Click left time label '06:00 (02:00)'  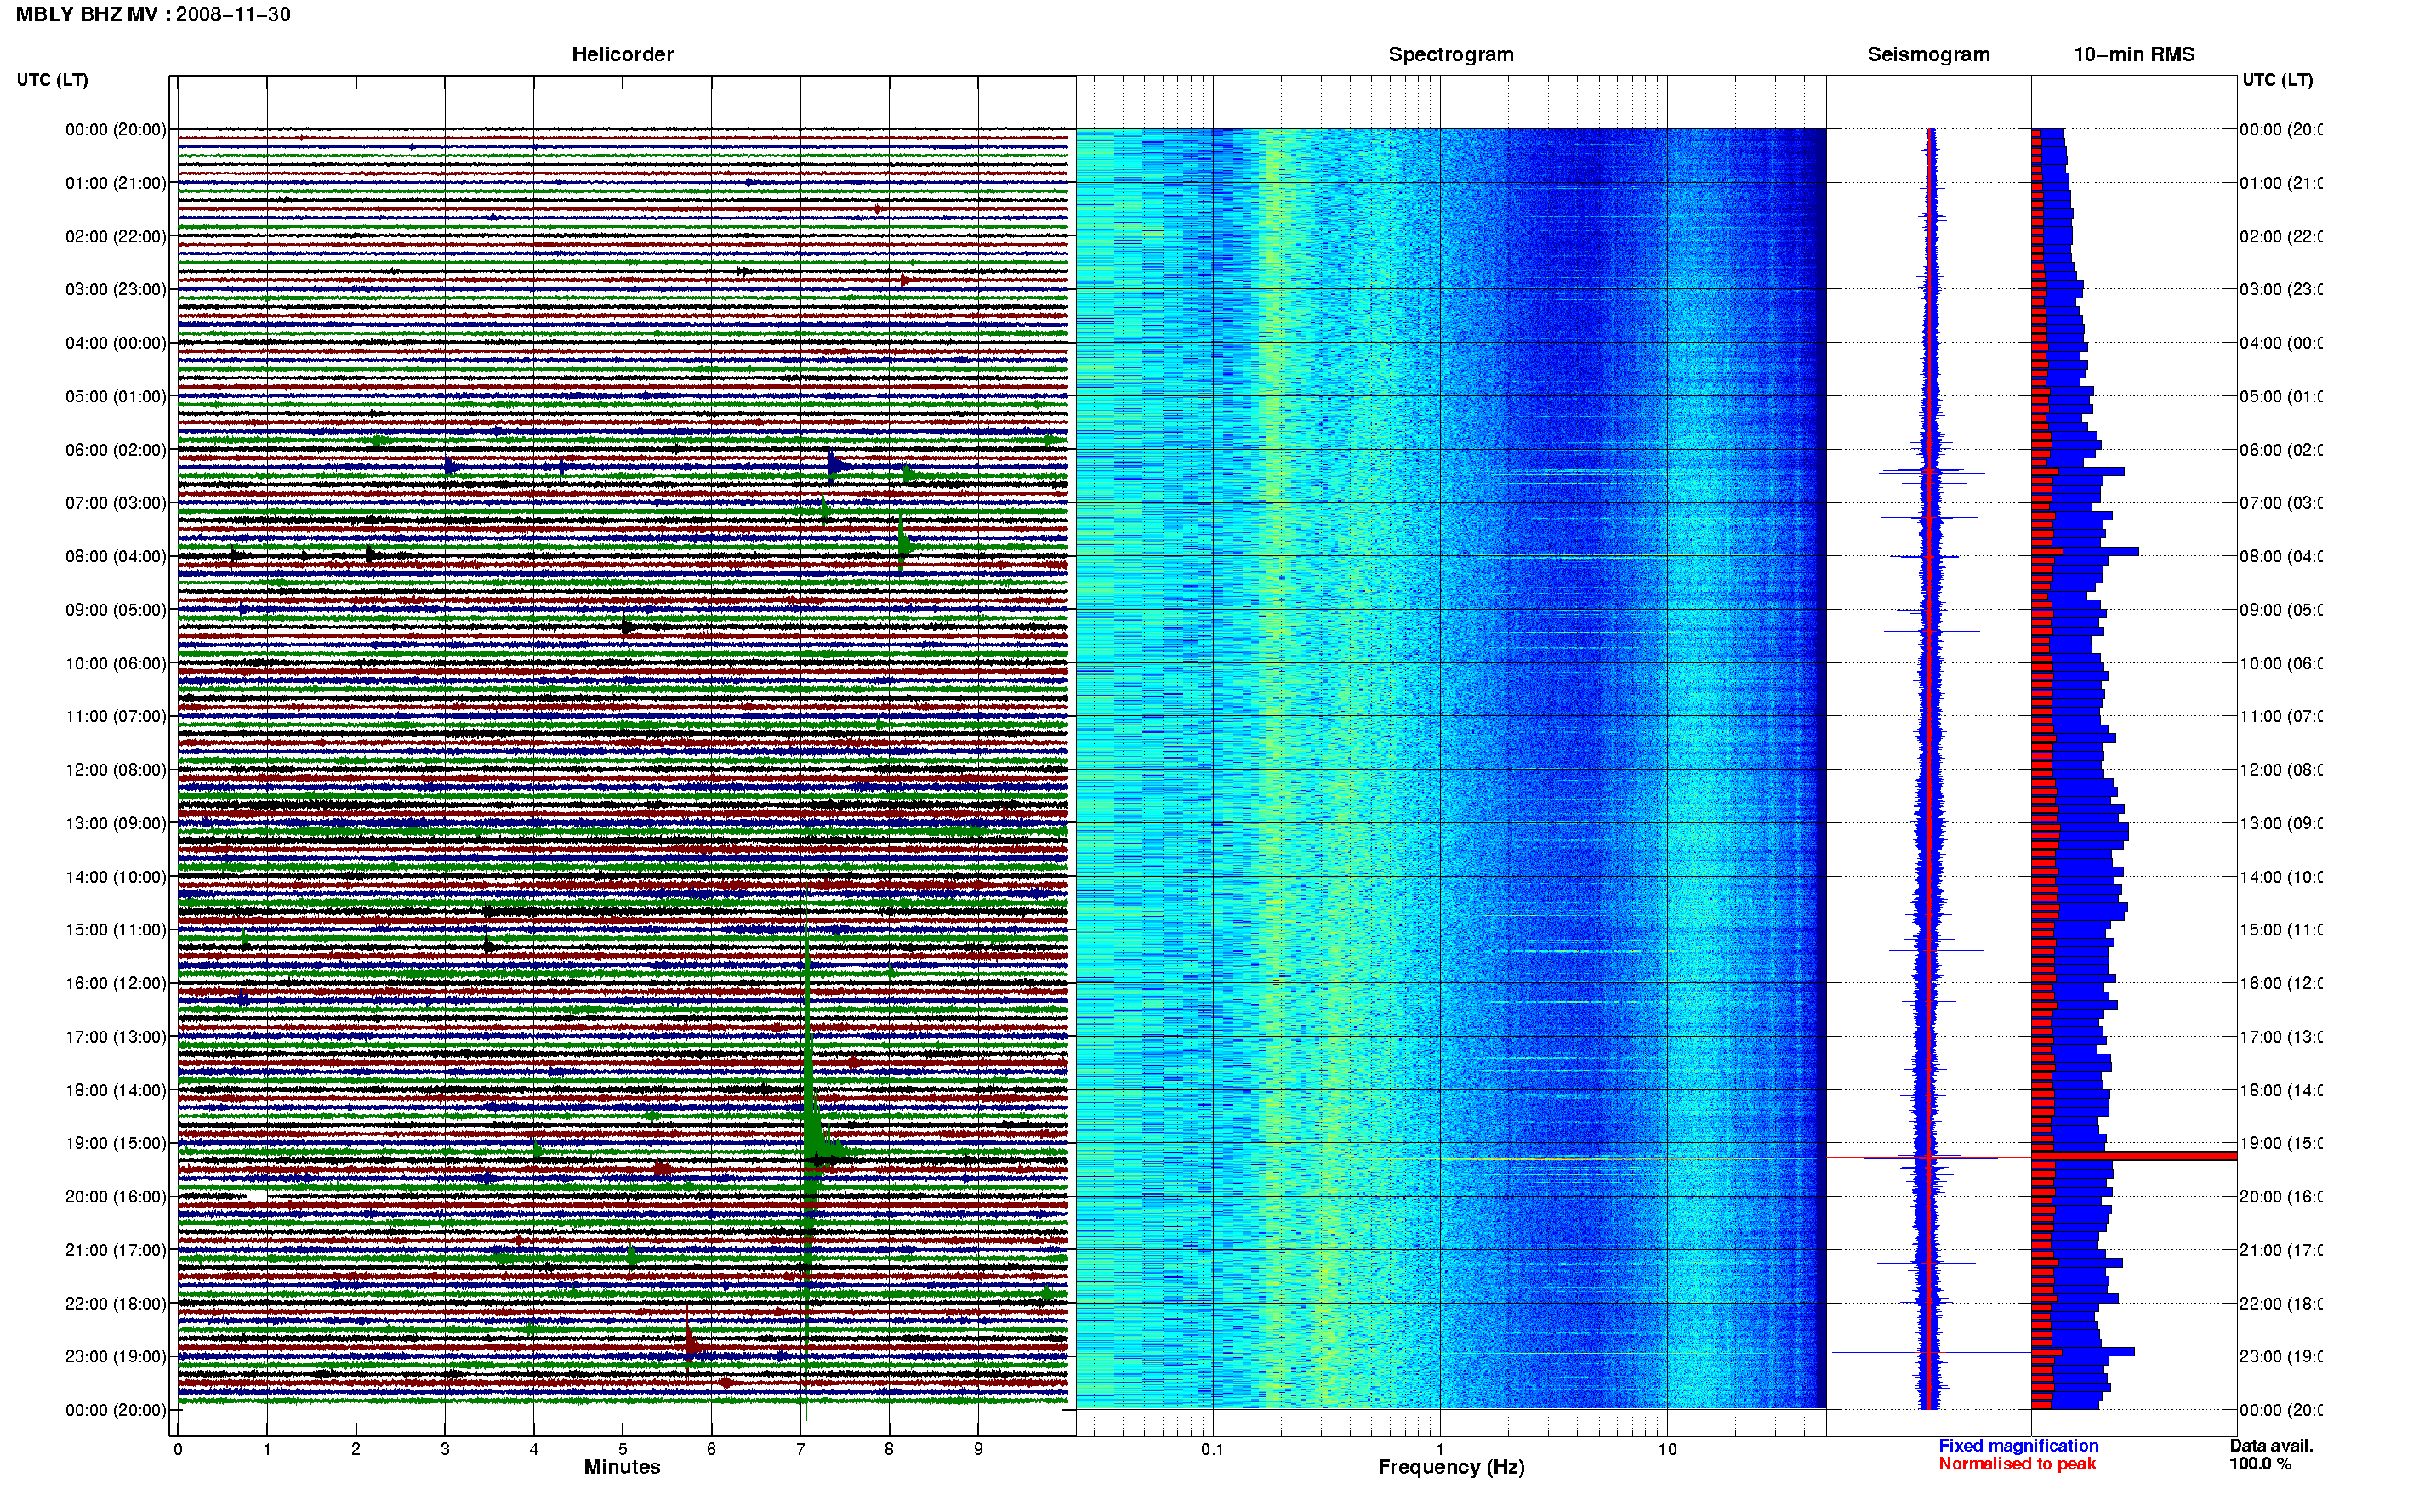click(116, 450)
